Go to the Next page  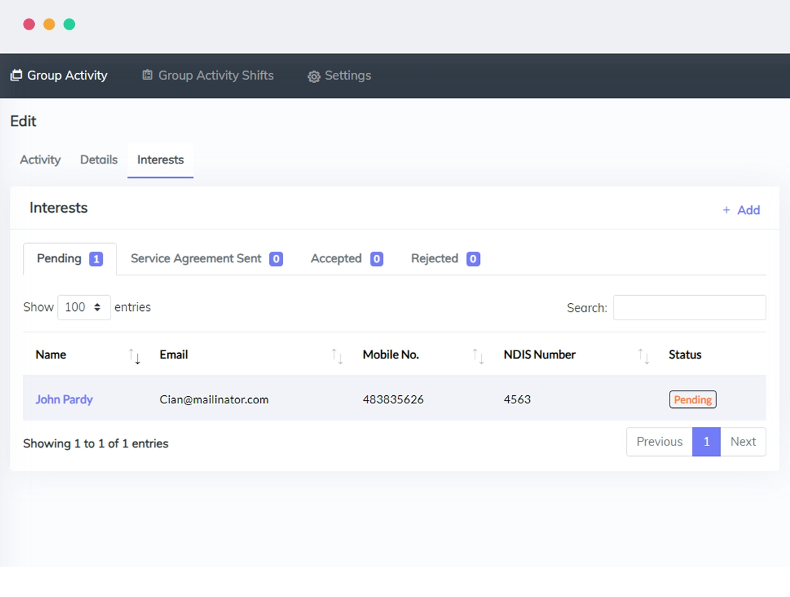(x=743, y=442)
